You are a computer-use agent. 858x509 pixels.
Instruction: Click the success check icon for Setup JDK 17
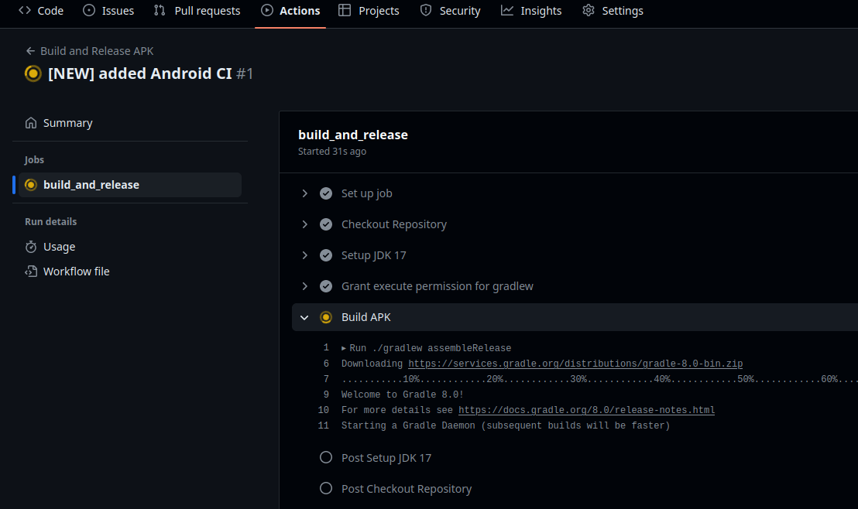[326, 255]
